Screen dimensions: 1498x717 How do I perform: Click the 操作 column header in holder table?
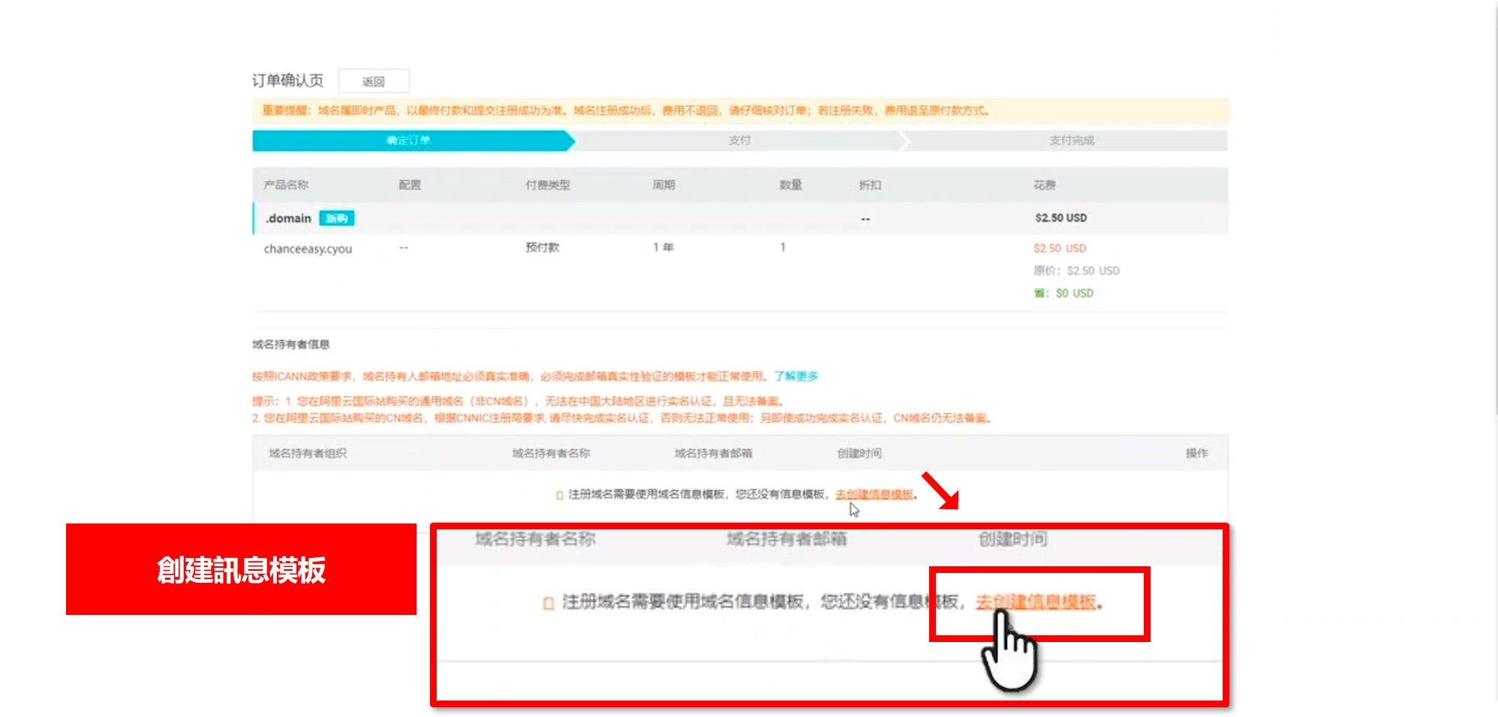pyautogui.click(x=1196, y=453)
